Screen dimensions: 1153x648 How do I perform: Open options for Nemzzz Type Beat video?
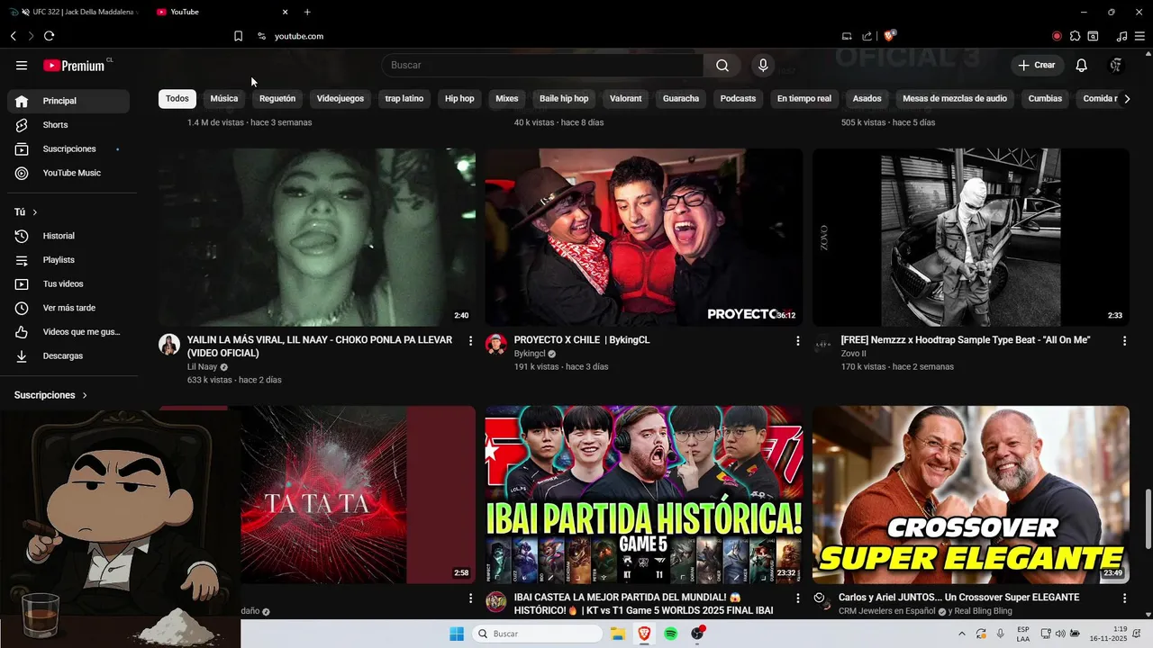click(1124, 341)
